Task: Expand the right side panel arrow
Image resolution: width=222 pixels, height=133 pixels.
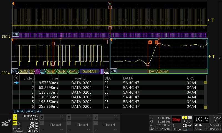Action: pos(220,58)
